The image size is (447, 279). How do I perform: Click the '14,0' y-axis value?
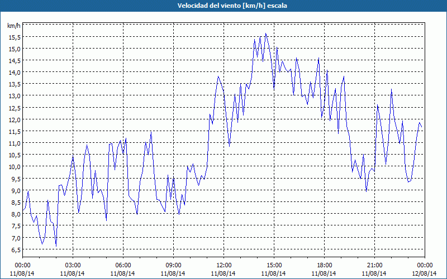point(15,73)
